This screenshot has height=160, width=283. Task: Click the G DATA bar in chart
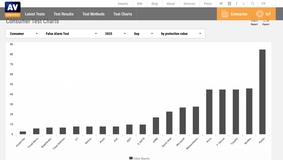click(143, 129)
